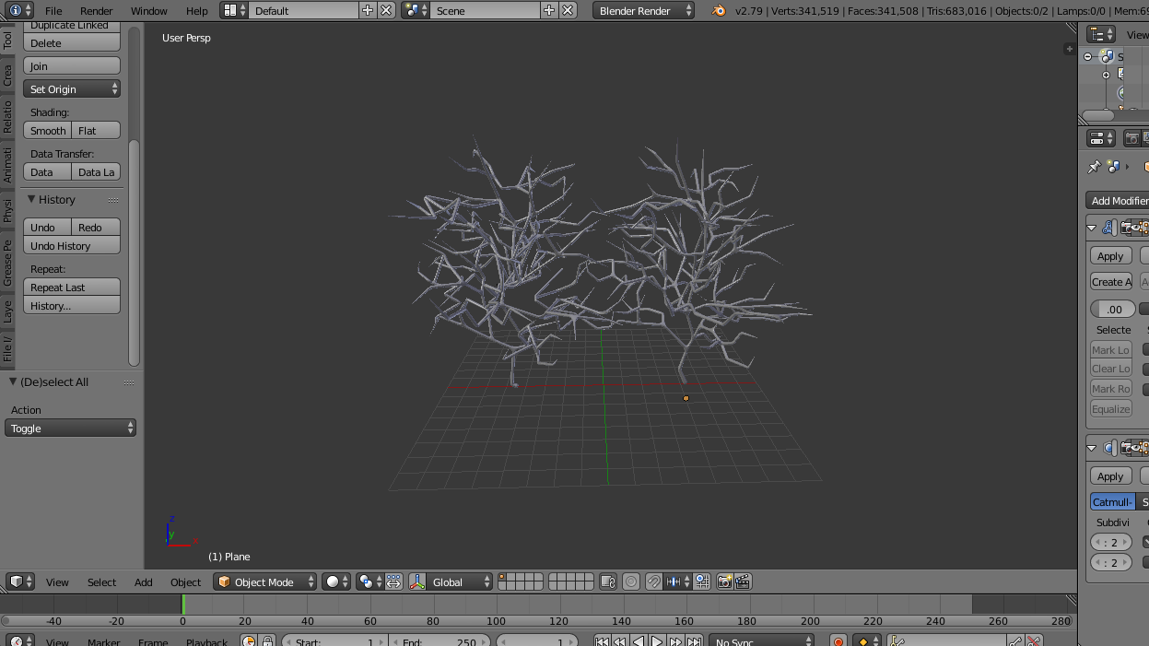Apply Flat shading
1149x646 pixels.
click(x=97, y=131)
